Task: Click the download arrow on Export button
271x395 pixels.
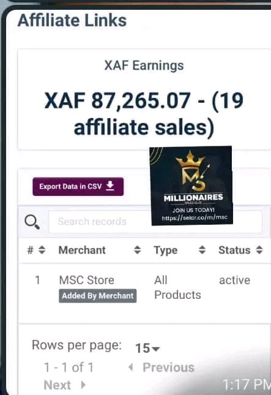Action: 110,186
